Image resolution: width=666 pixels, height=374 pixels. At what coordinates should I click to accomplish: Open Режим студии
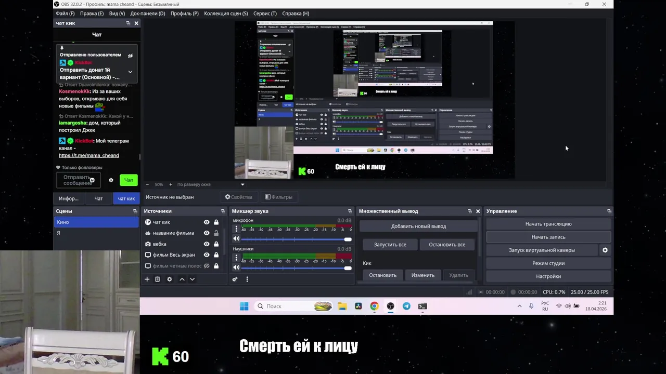[x=548, y=263]
